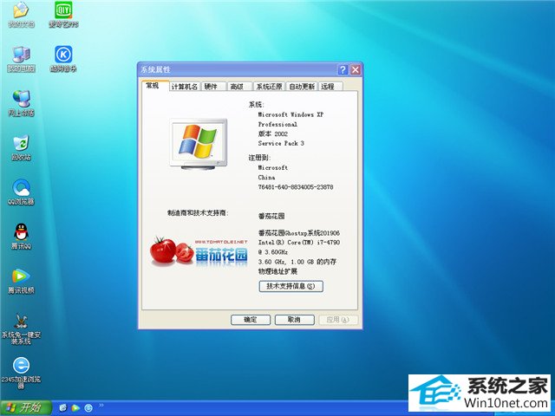The width and height of the screenshot is (555, 416).
Task: Open the Recycle Bin desktop icon
Action: click(21, 147)
